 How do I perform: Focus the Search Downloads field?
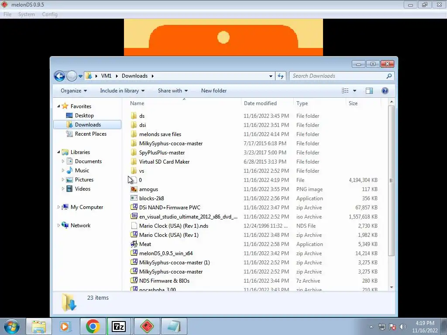click(341, 76)
